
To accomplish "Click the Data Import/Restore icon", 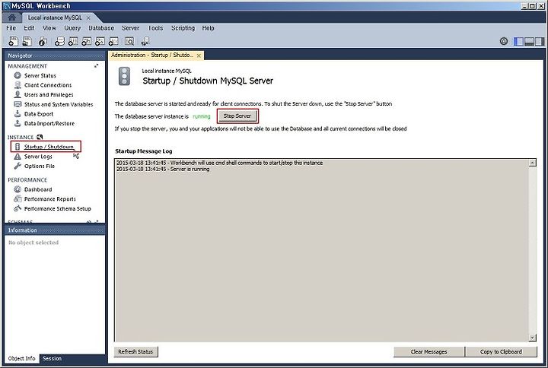I will click(x=18, y=123).
